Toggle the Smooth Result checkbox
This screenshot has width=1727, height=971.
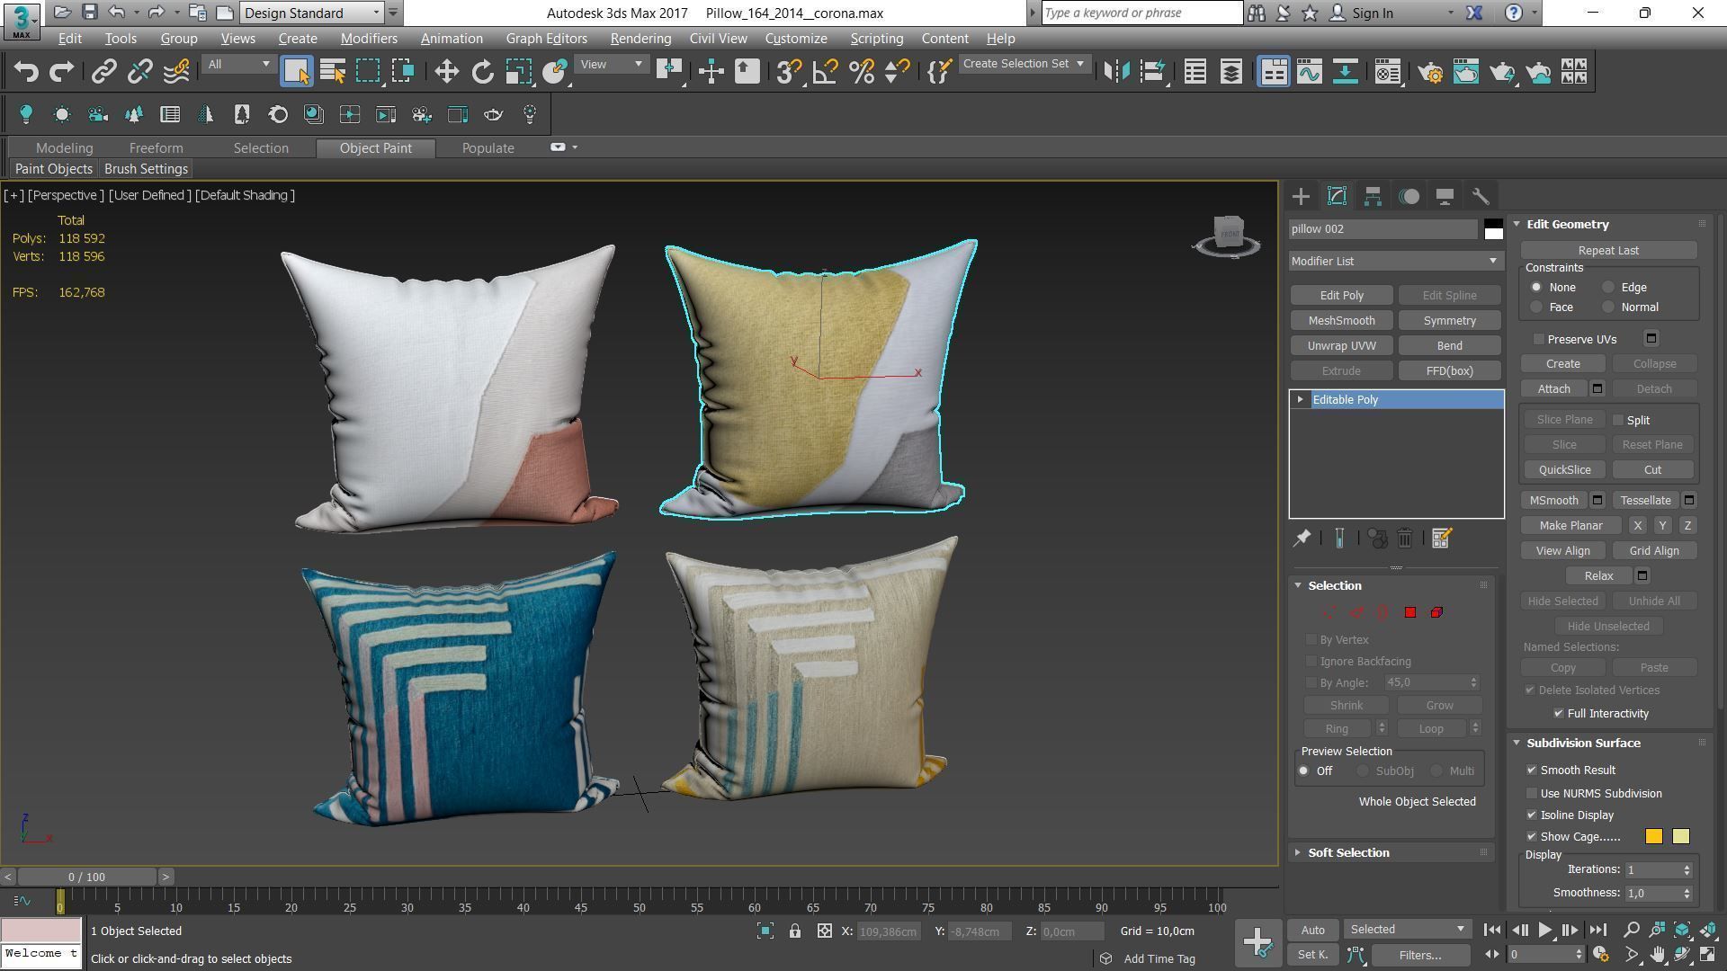[1532, 771]
